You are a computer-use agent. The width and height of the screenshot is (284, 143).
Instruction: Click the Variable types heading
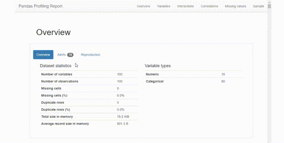pyautogui.click(x=158, y=66)
